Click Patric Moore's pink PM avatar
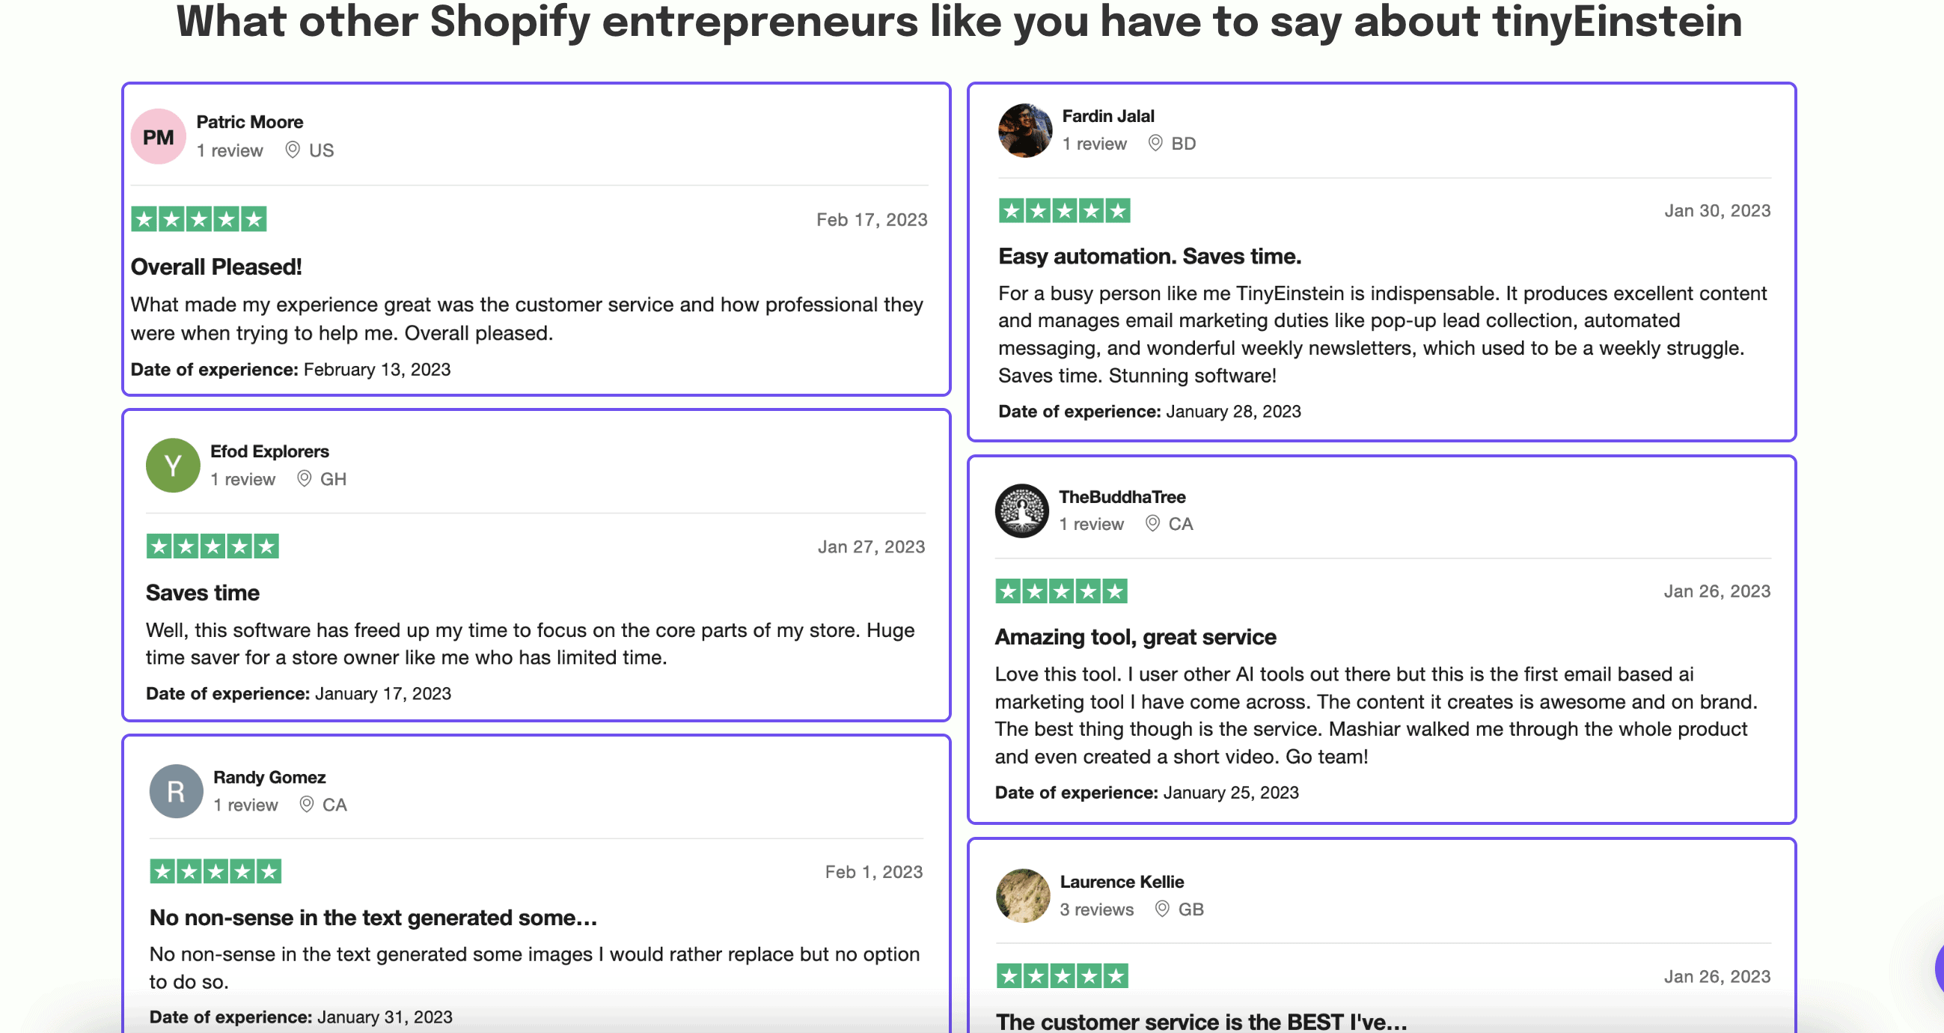 point(158,137)
